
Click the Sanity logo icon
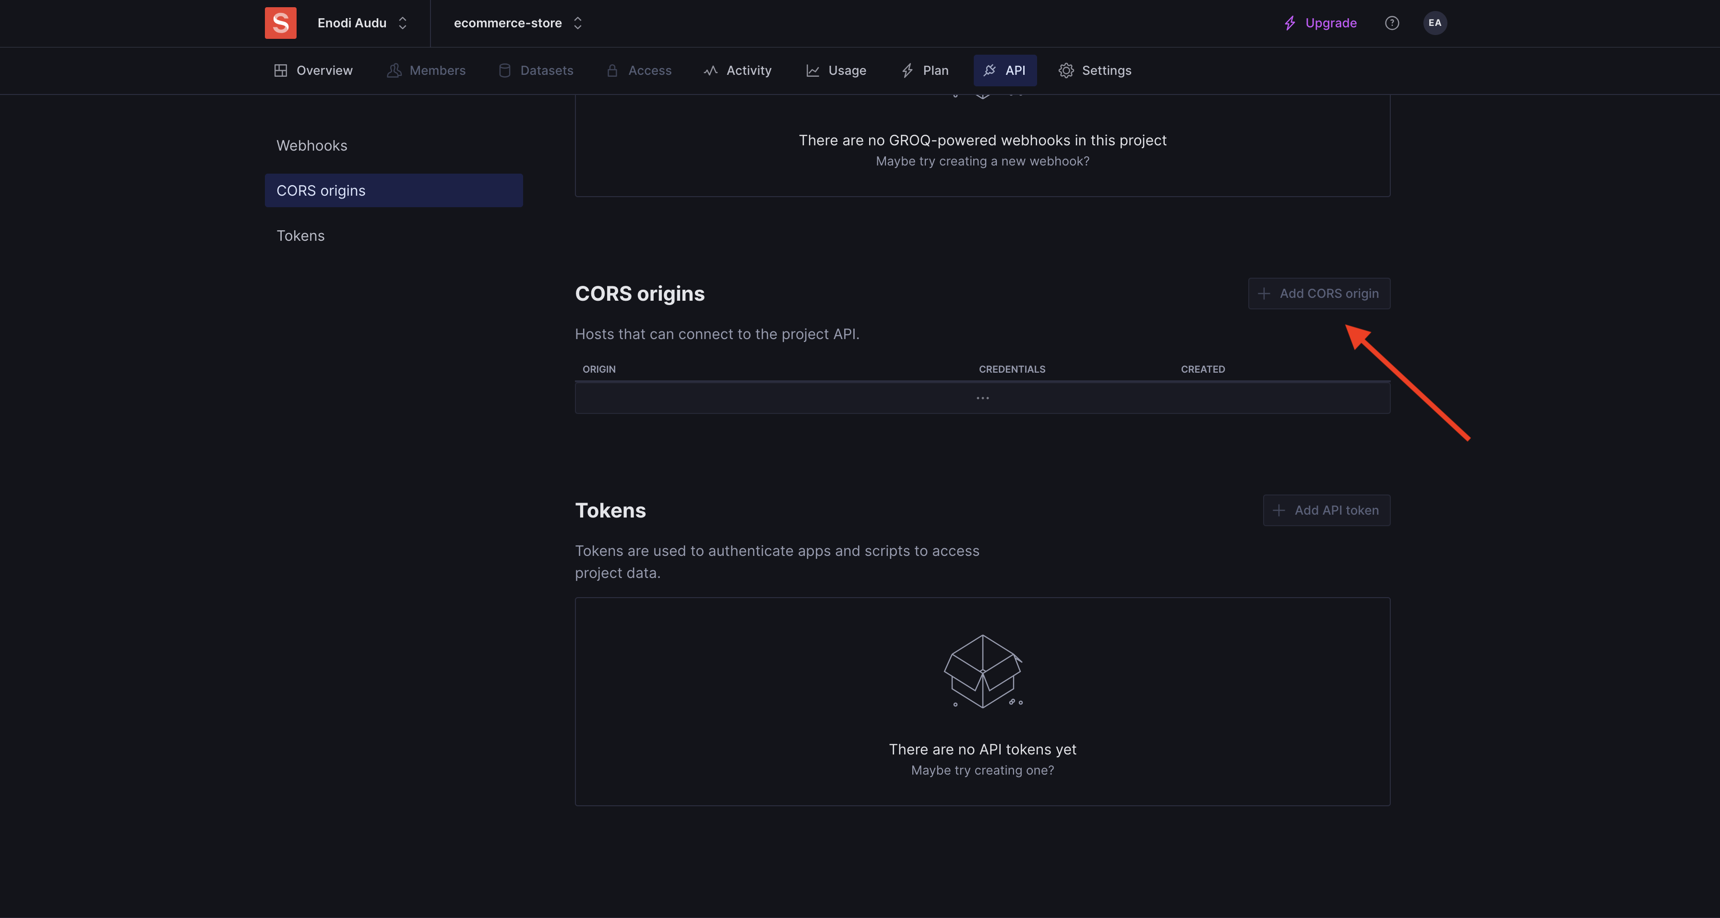[280, 23]
